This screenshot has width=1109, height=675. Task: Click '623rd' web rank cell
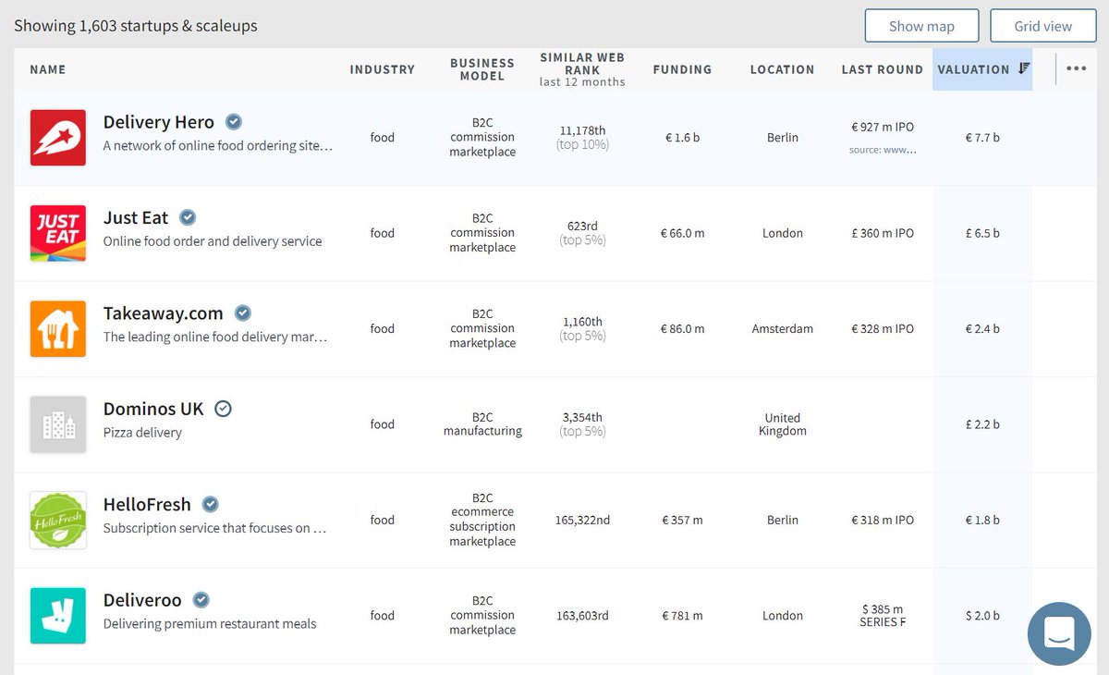point(583,226)
